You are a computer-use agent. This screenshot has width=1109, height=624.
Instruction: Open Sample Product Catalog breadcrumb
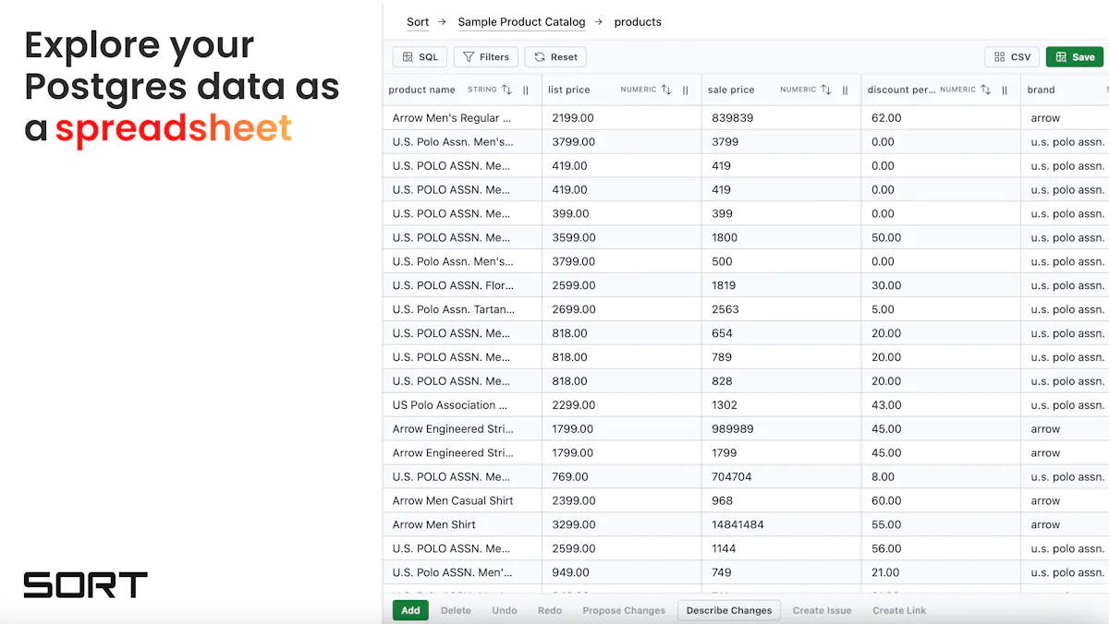521,22
